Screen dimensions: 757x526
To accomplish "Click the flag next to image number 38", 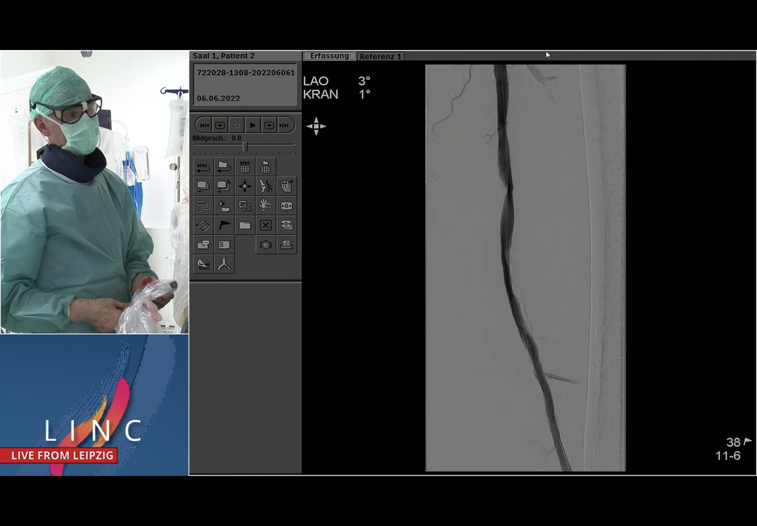I will 747,441.
